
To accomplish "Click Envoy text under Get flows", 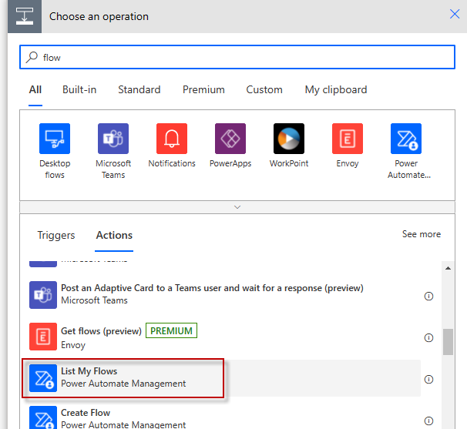I will pyautogui.click(x=73, y=345).
